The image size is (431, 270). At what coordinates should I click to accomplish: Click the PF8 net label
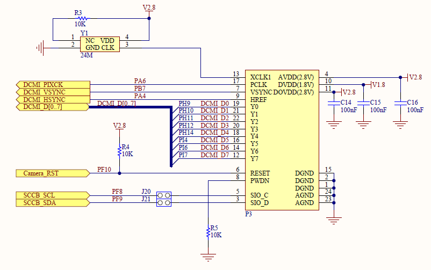point(117,191)
